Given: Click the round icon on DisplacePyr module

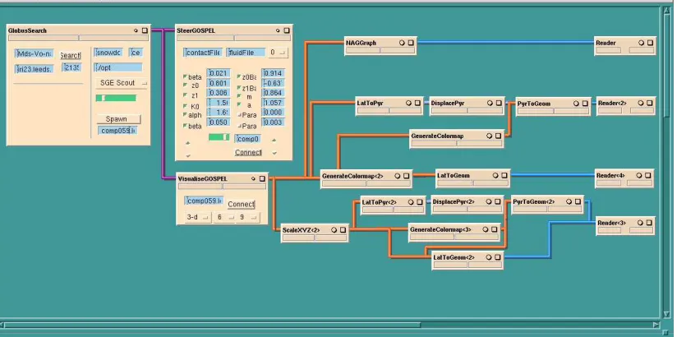Looking at the screenshot, I should click(490, 104).
